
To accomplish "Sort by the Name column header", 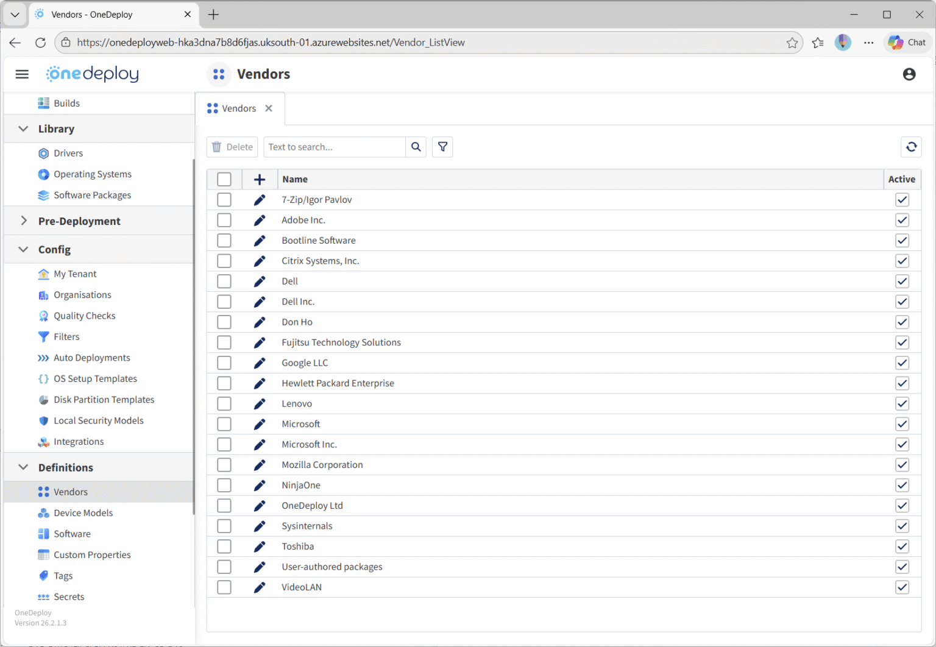I will (295, 179).
